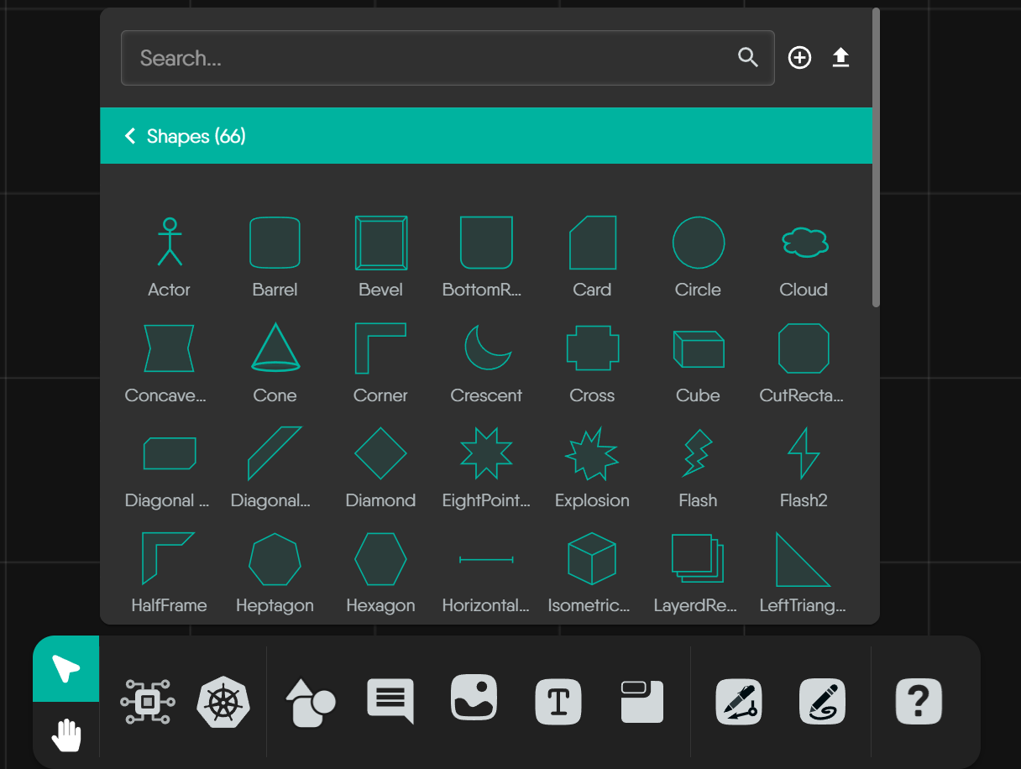This screenshot has width=1021, height=769.
Task: Pick the Cube shape
Action: 698,348
